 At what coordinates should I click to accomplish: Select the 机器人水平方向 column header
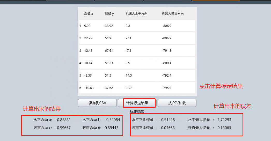136,14
